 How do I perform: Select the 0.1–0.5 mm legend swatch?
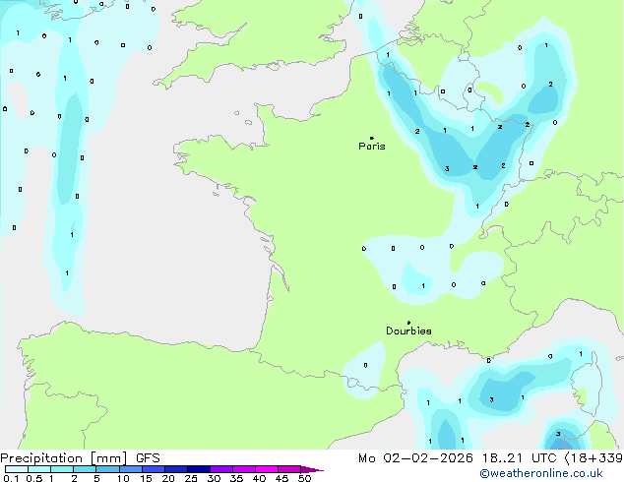[17, 469]
